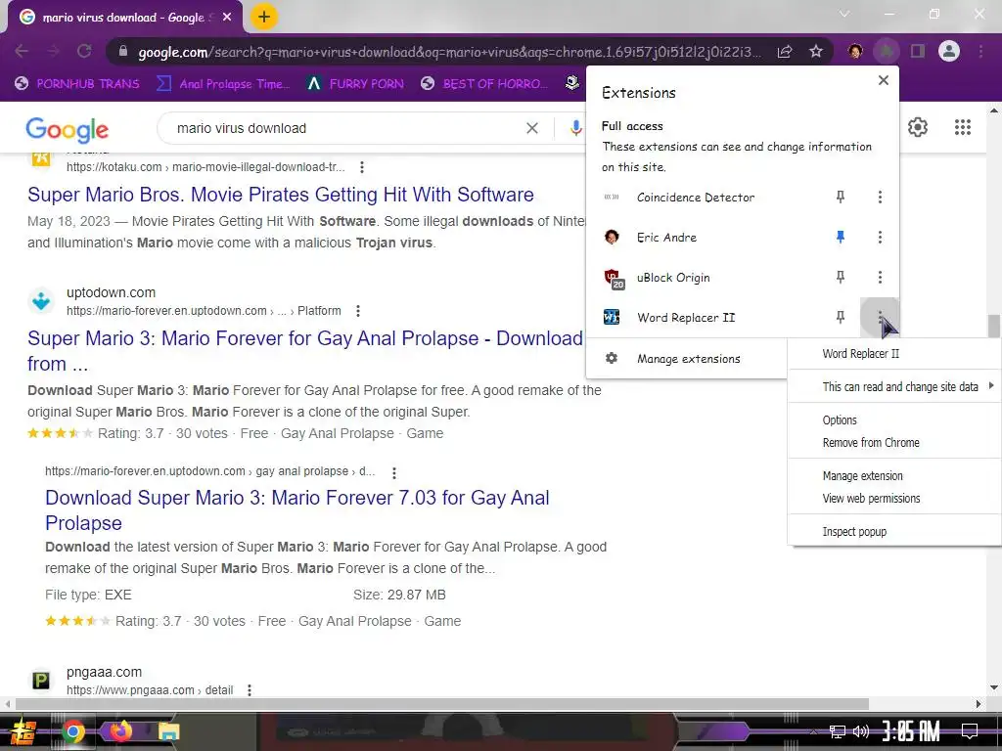Pin the Coincidence Detector extension
This screenshot has width=1002, height=751.
[x=841, y=198]
